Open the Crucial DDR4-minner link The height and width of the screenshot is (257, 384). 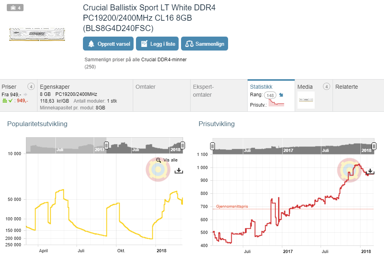point(164,60)
